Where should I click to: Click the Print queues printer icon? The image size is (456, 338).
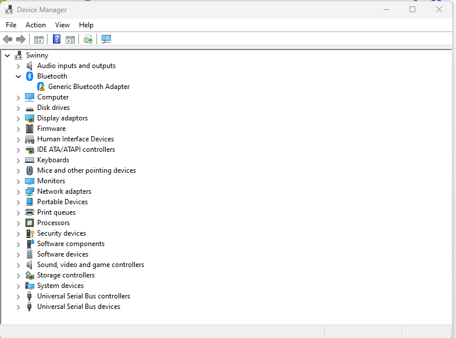(x=30, y=212)
